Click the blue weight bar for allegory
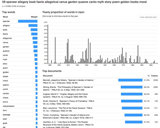The image size is (160, 128). [x=33, y=26]
